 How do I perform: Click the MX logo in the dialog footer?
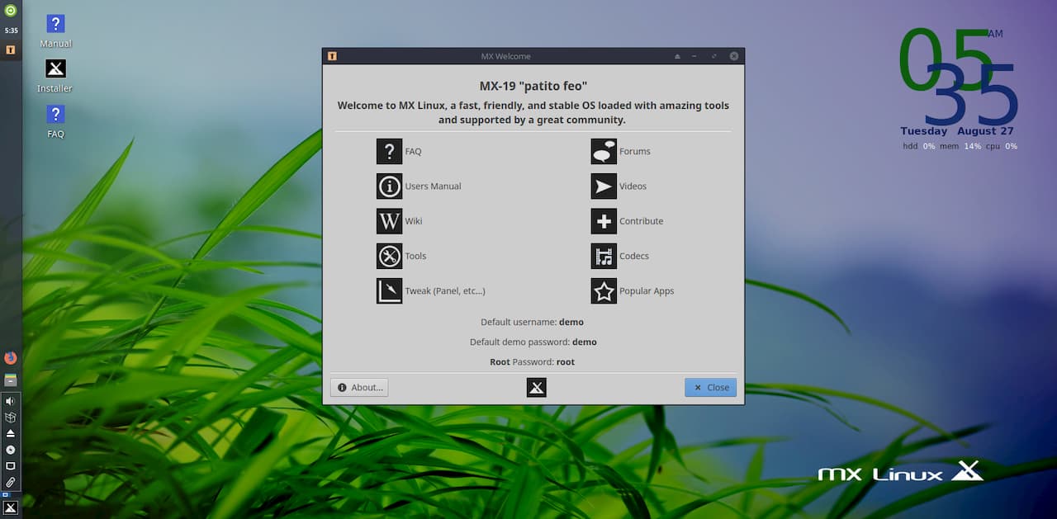click(x=537, y=387)
